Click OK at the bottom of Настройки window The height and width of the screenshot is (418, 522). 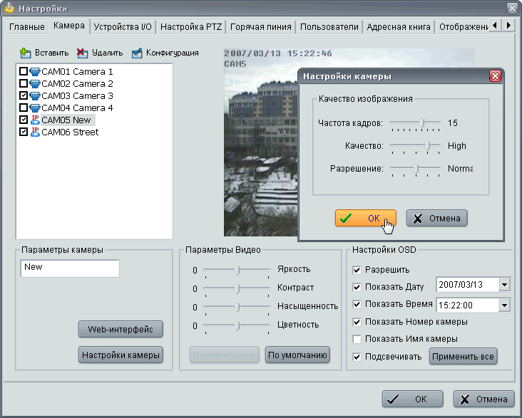(412, 399)
